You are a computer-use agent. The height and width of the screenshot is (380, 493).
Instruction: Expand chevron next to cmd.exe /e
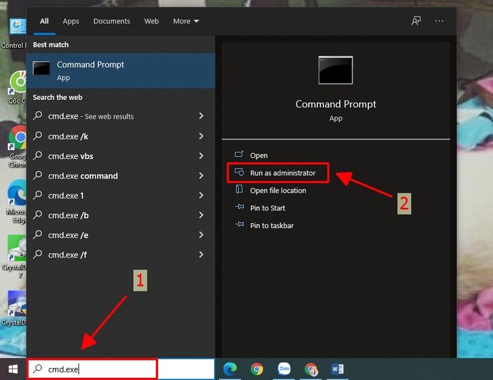[201, 235]
